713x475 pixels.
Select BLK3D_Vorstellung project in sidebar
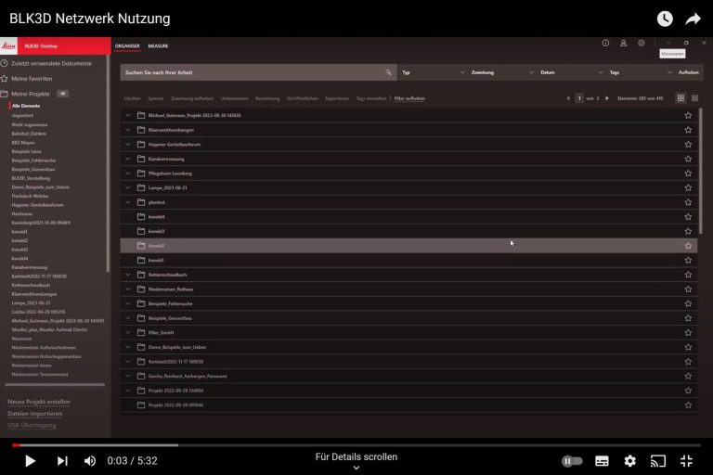pos(31,178)
